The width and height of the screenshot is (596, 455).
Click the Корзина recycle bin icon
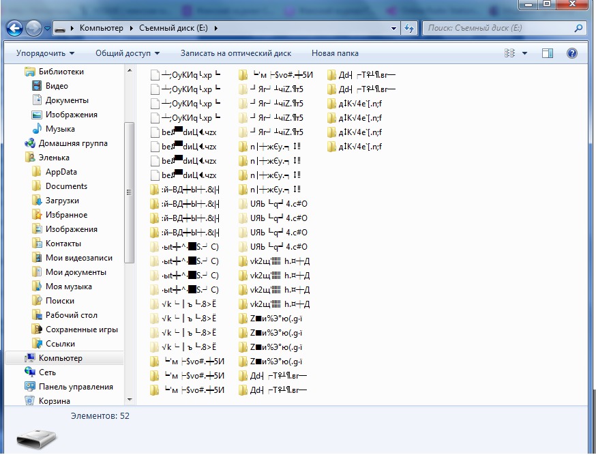[x=30, y=401]
